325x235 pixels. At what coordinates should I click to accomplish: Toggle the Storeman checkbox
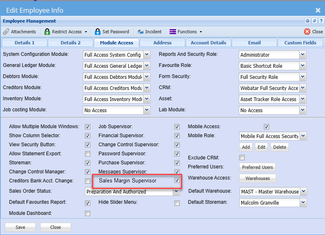[88, 163]
